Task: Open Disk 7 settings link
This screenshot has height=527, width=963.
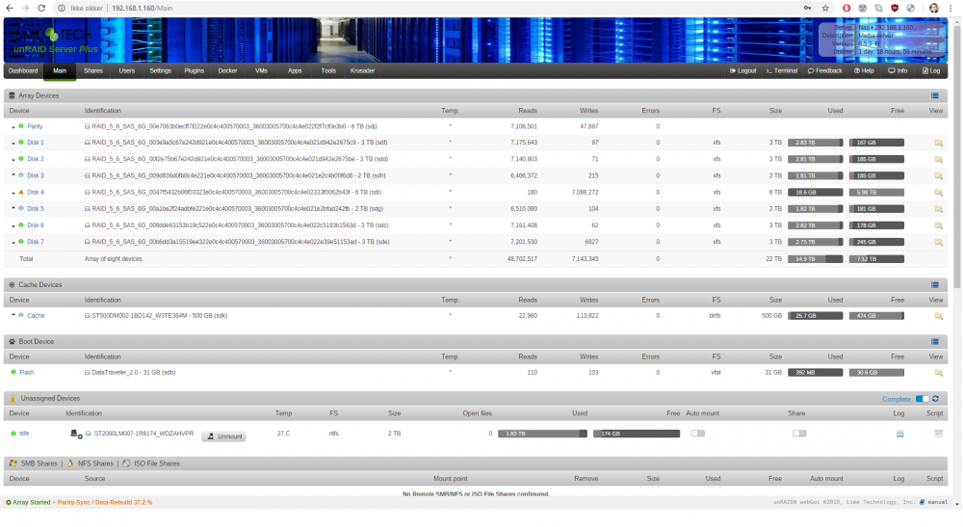Action: (x=36, y=242)
